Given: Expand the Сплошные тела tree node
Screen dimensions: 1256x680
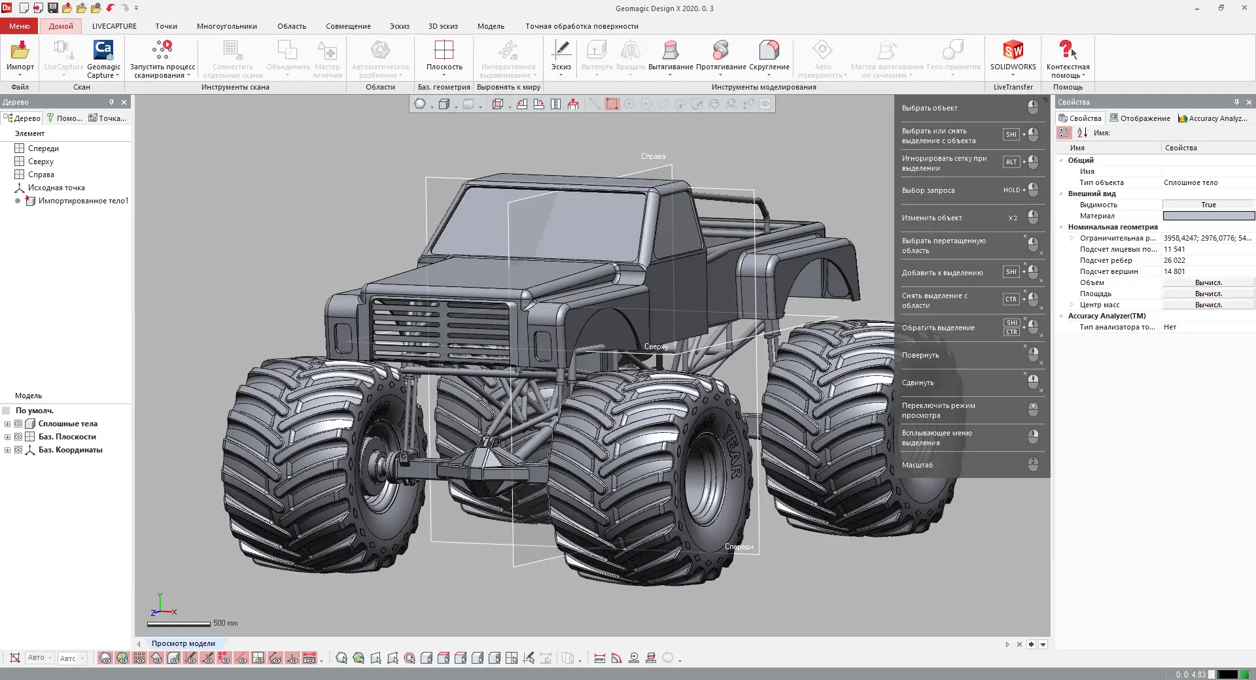Looking at the screenshot, I should [x=7, y=424].
